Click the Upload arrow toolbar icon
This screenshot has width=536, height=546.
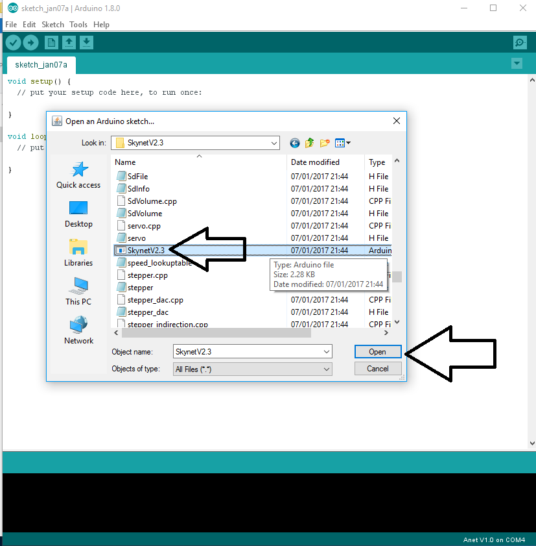31,43
